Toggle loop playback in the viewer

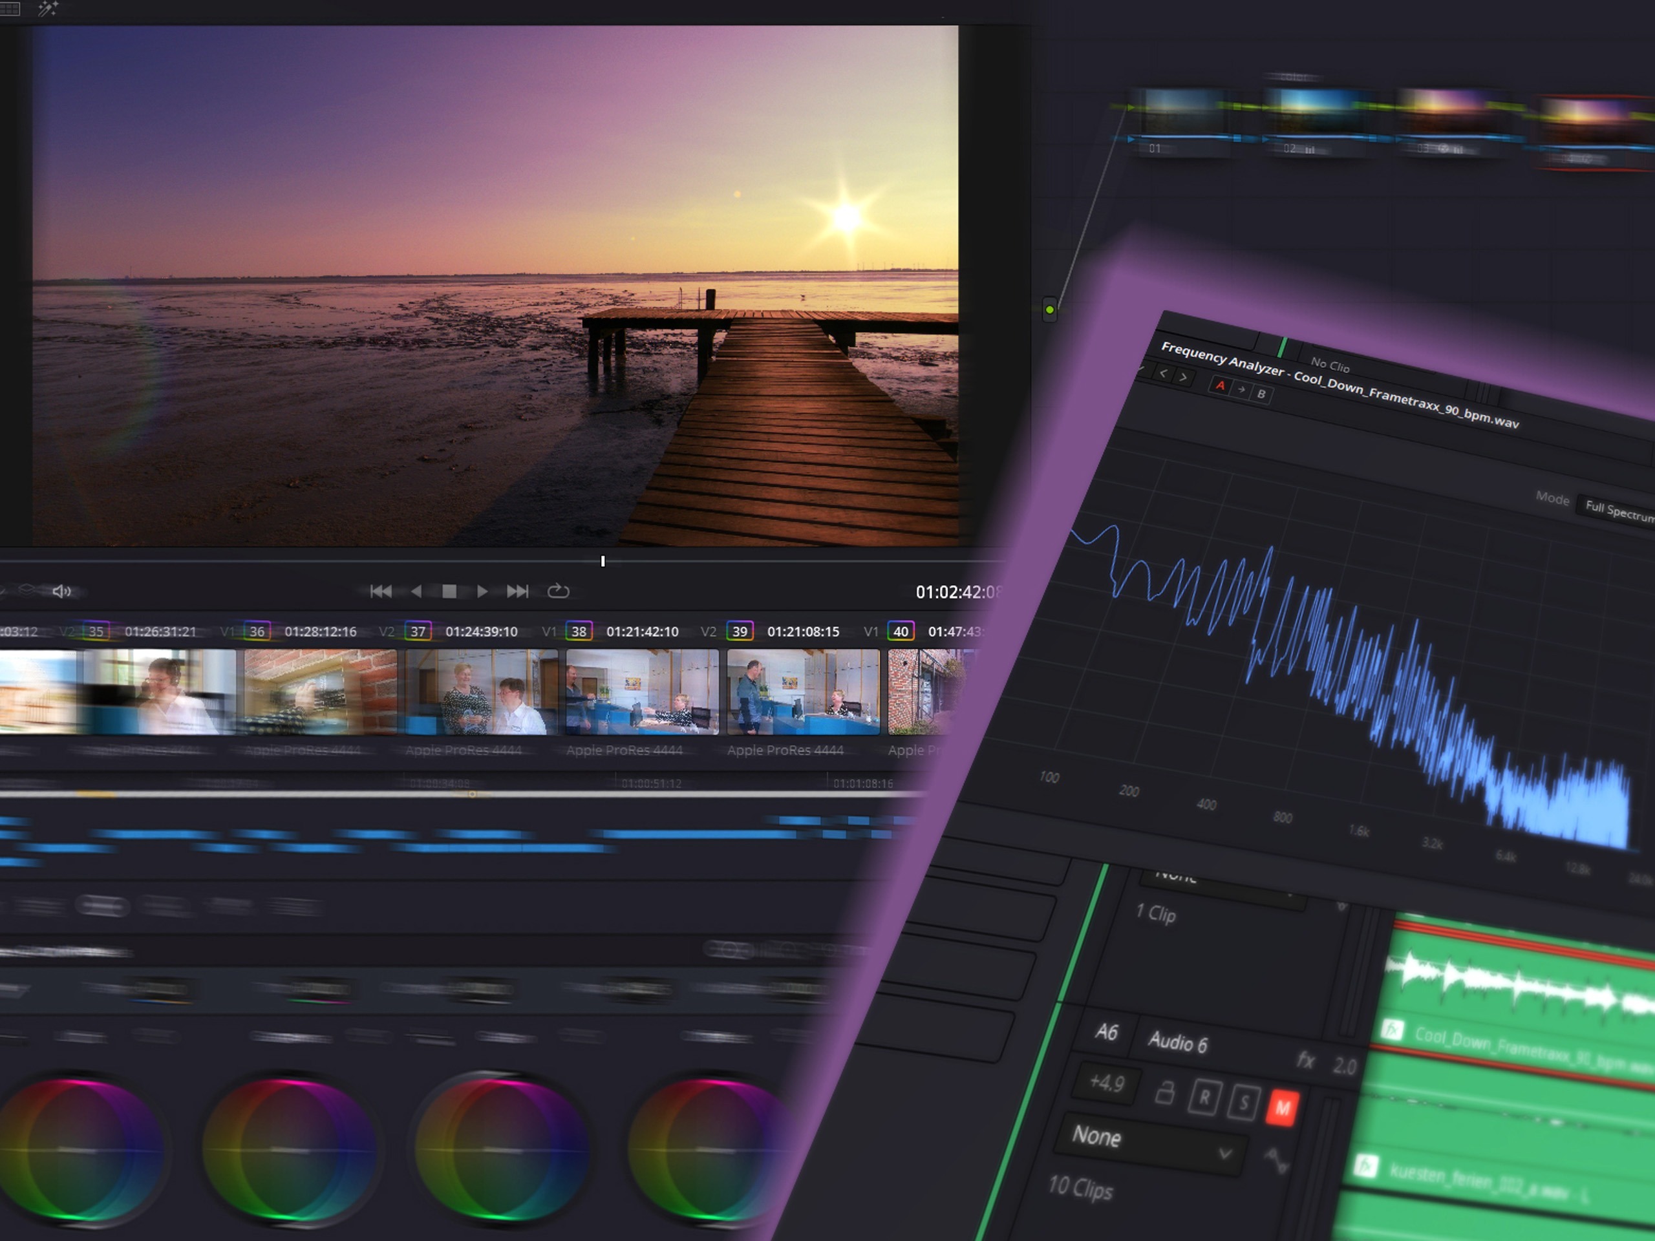[x=558, y=591]
